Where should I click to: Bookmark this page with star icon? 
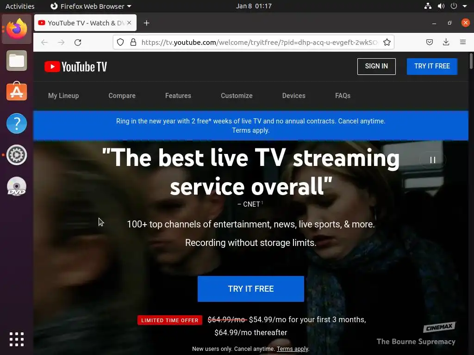[x=387, y=42]
